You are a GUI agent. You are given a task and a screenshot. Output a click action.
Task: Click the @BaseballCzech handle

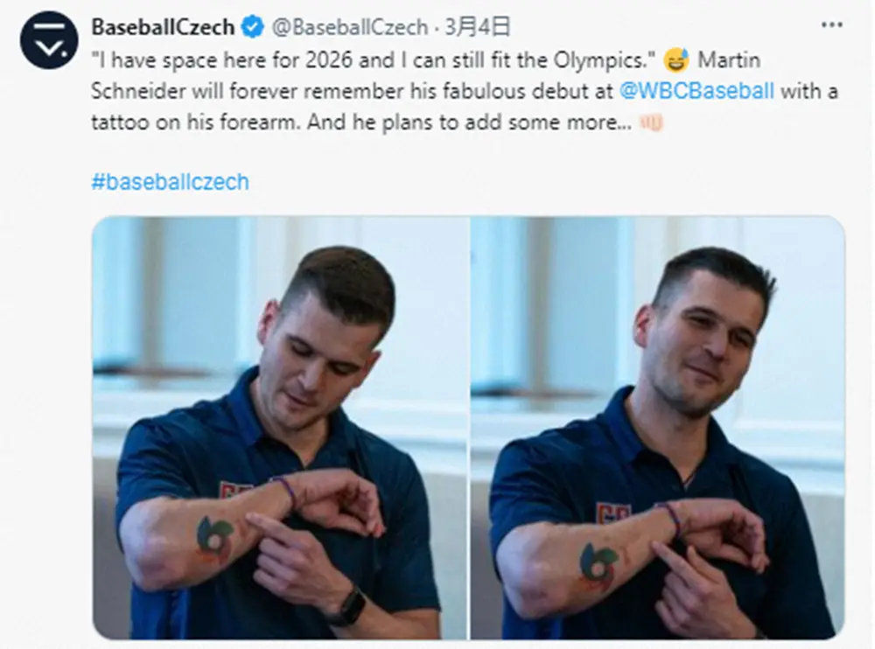click(x=349, y=27)
